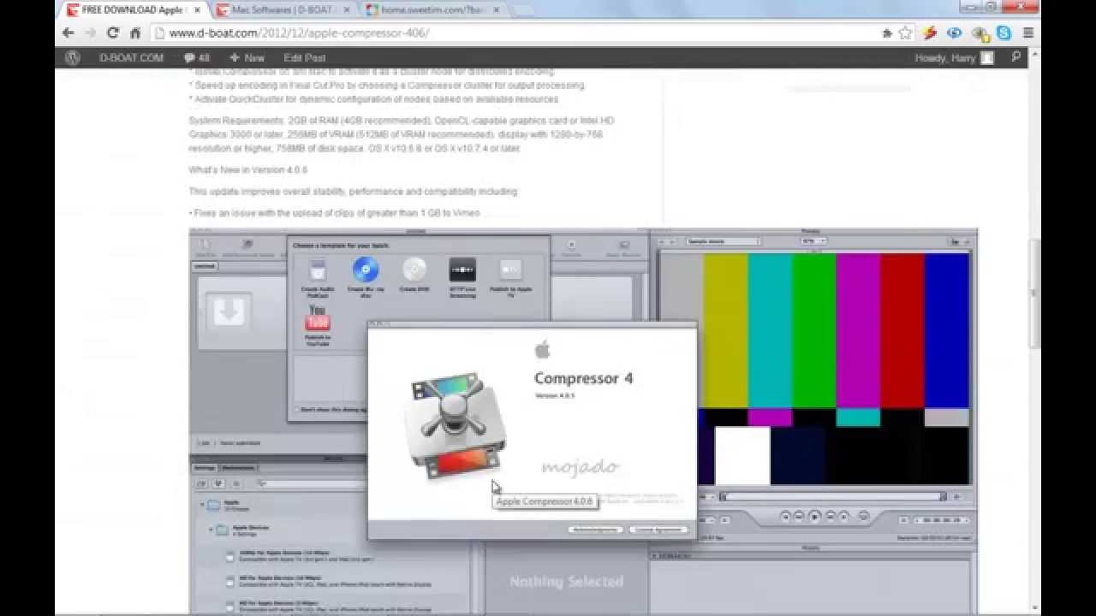
Task: Click the License Agreement button
Action: coord(659,530)
